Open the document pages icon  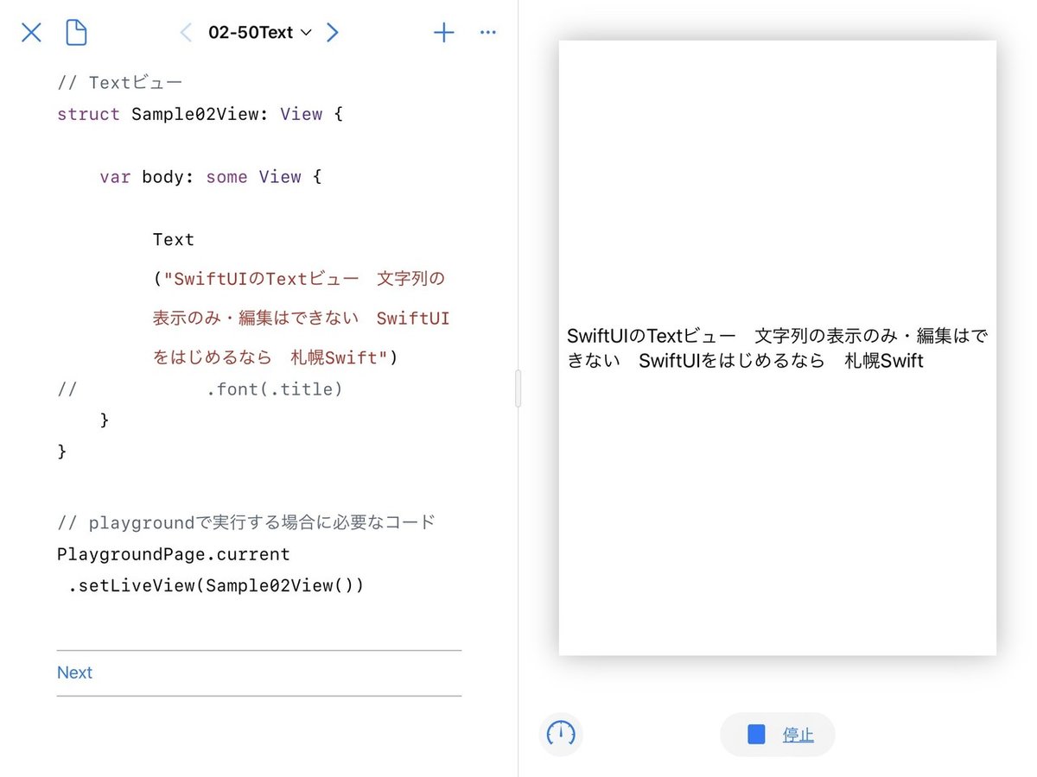(76, 33)
